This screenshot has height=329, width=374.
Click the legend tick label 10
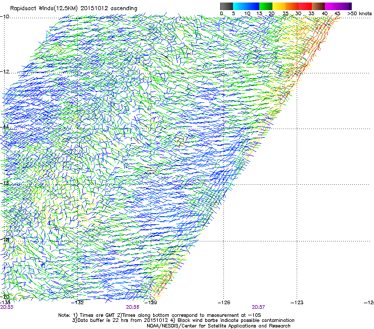click(x=247, y=14)
